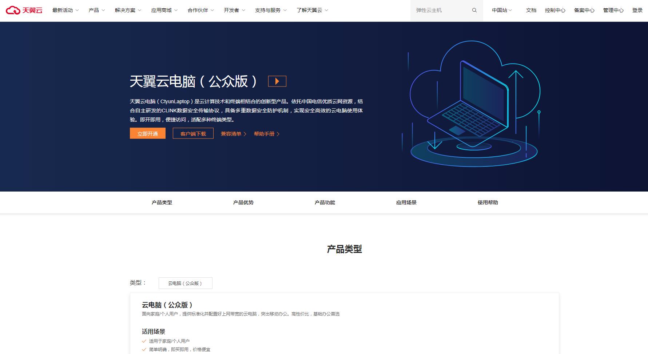Screen dimensions: 648x354
Task: Open the 帮助手册 link
Action: pyautogui.click(x=267, y=134)
